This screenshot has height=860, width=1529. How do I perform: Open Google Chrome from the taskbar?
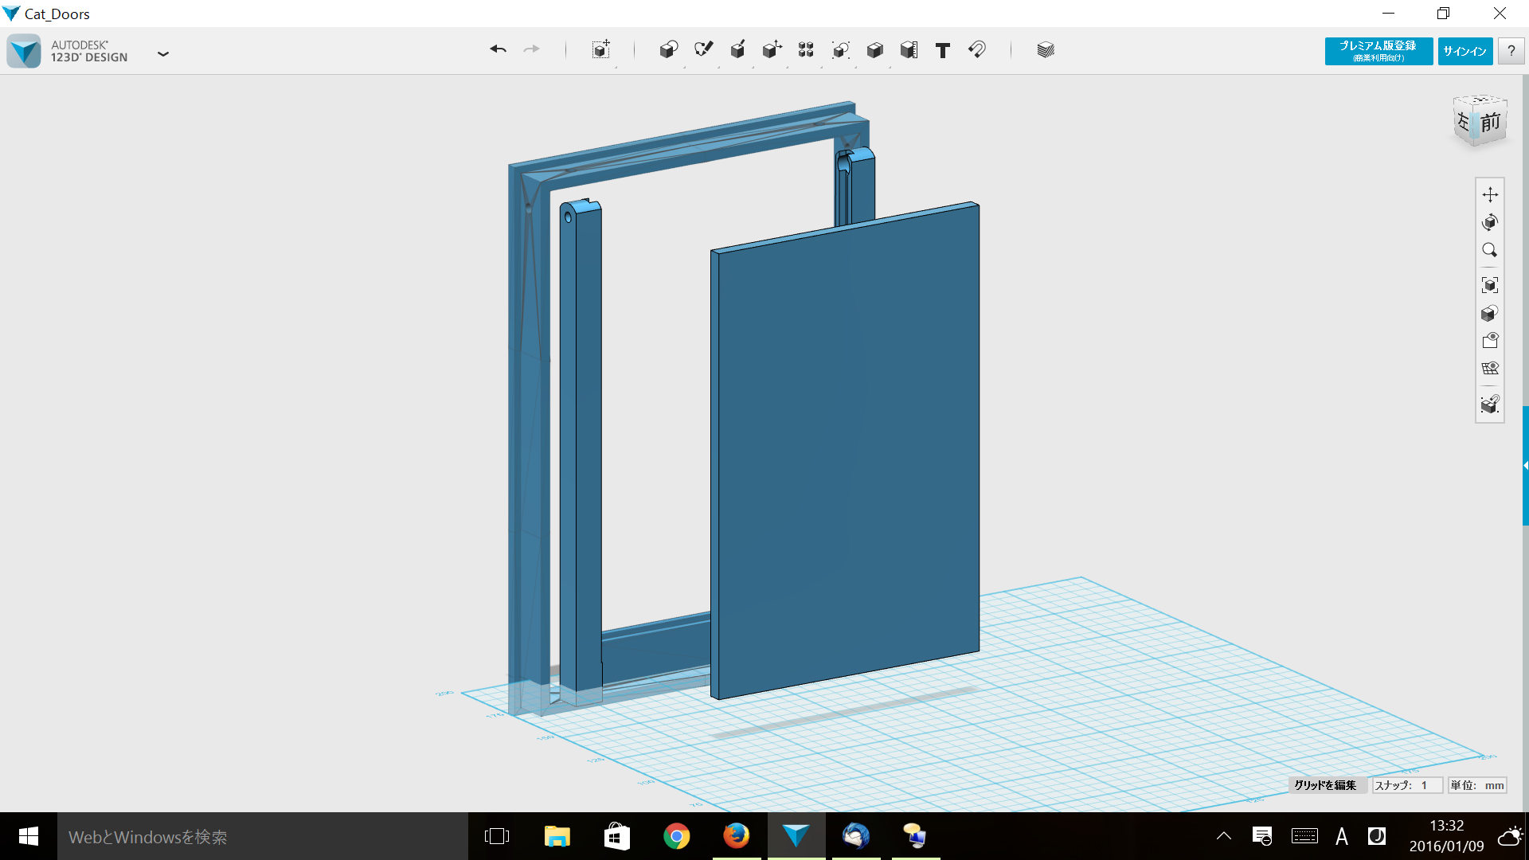click(676, 836)
